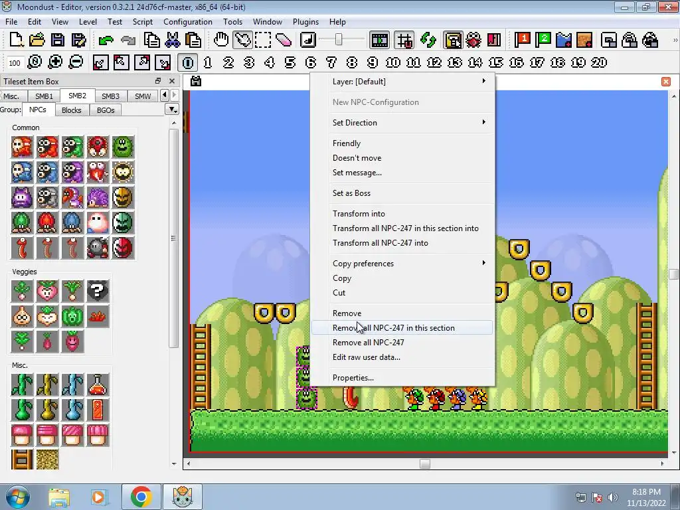Open the Configuration menu
The image size is (680, 510).
(188, 22)
